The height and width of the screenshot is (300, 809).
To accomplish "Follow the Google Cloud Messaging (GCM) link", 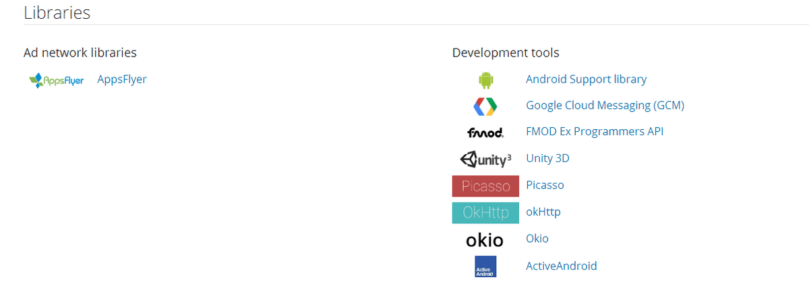I will (x=605, y=106).
